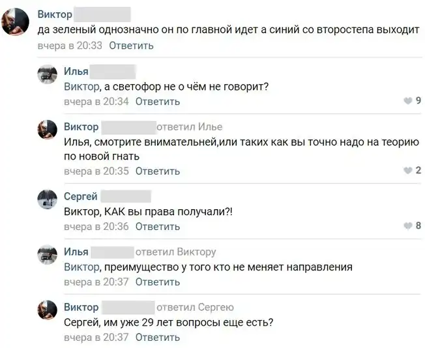
Task: Click the 'ответил Сергею' reply reference
Action: (x=195, y=307)
